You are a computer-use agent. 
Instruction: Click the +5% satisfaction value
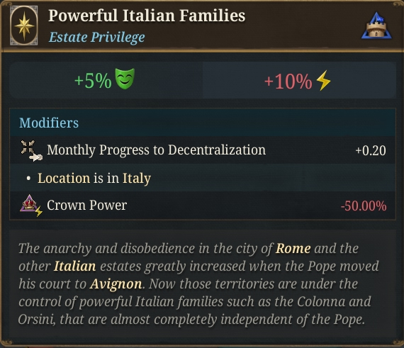(x=93, y=81)
